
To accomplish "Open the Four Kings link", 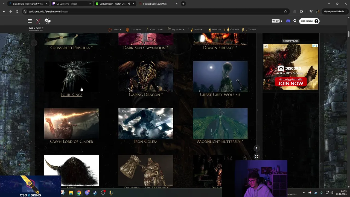I will (x=71, y=94).
